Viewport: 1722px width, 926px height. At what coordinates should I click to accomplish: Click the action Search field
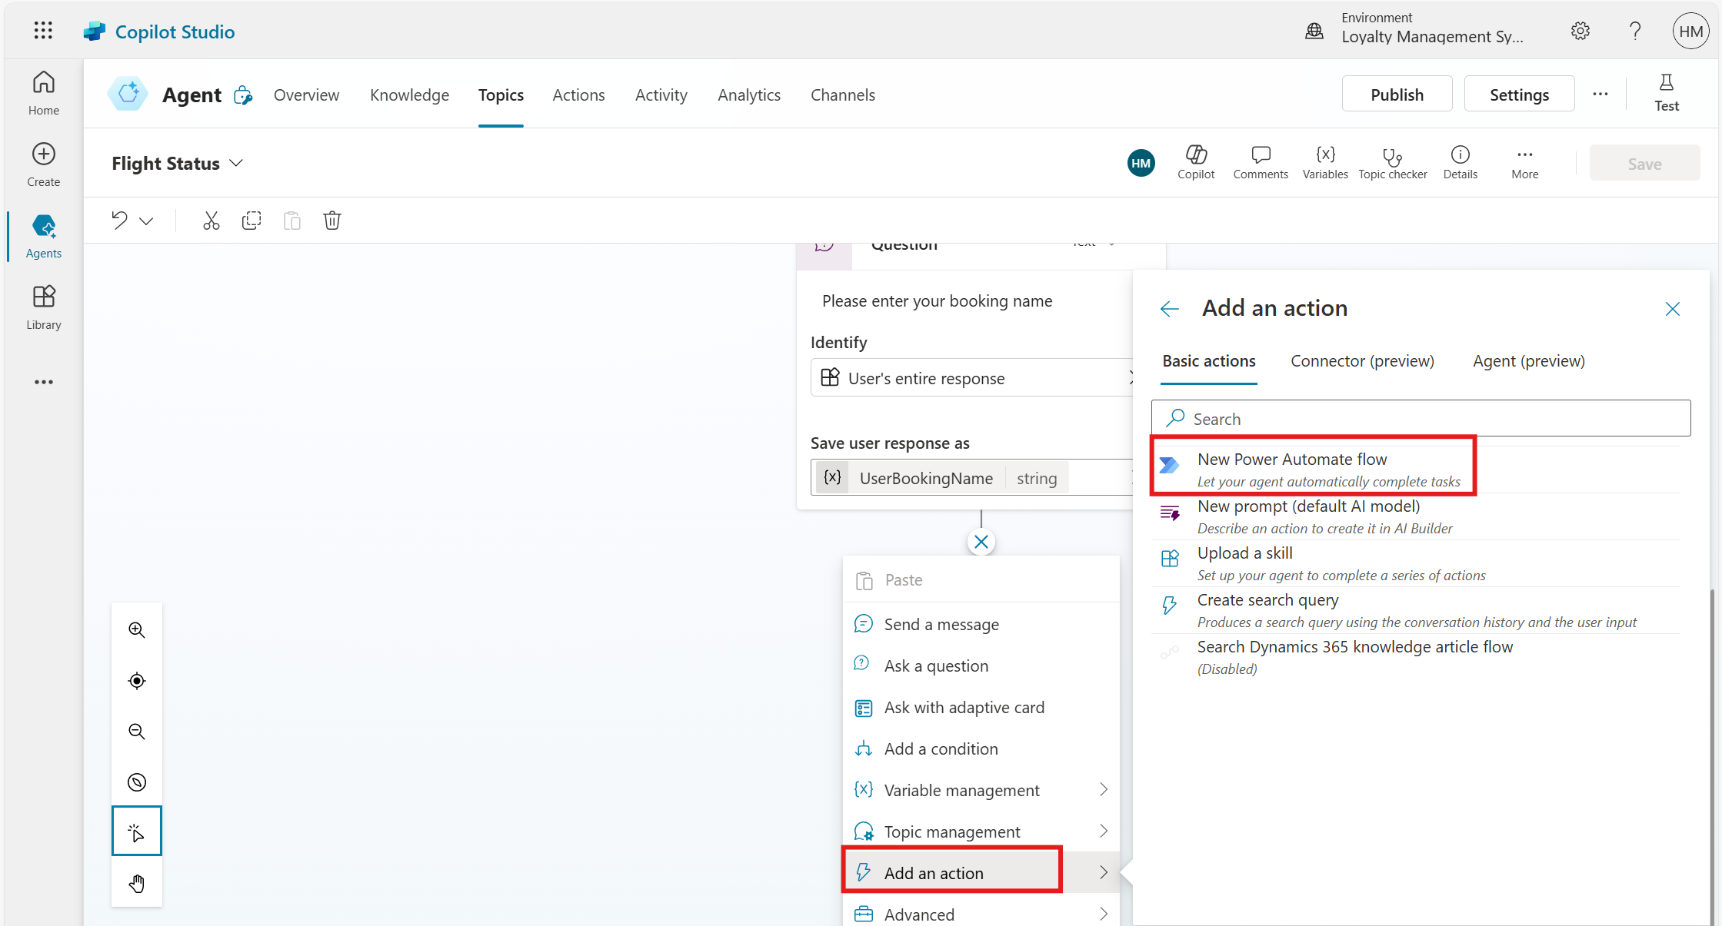1420,419
